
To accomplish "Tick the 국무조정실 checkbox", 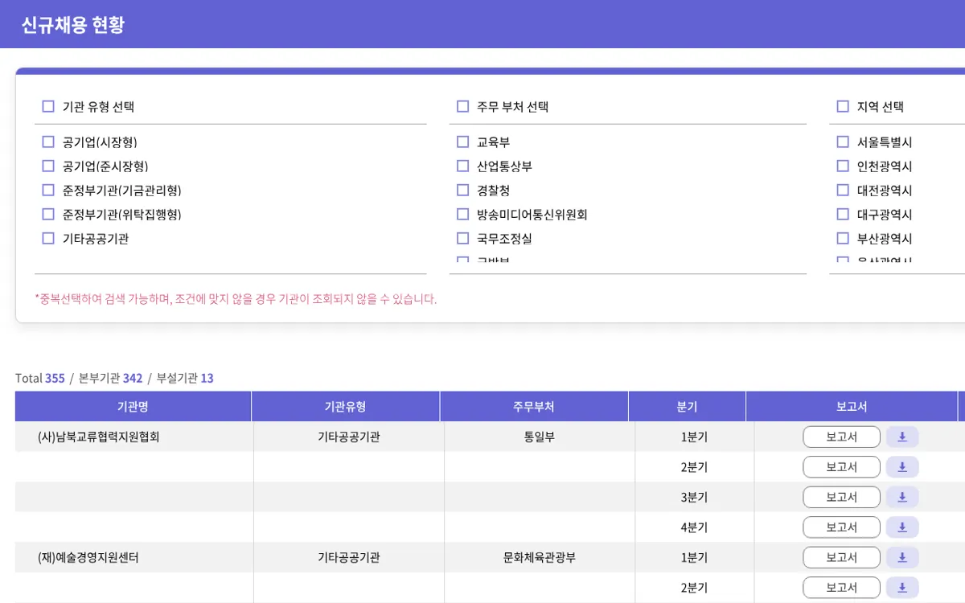I will tap(462, 239).
